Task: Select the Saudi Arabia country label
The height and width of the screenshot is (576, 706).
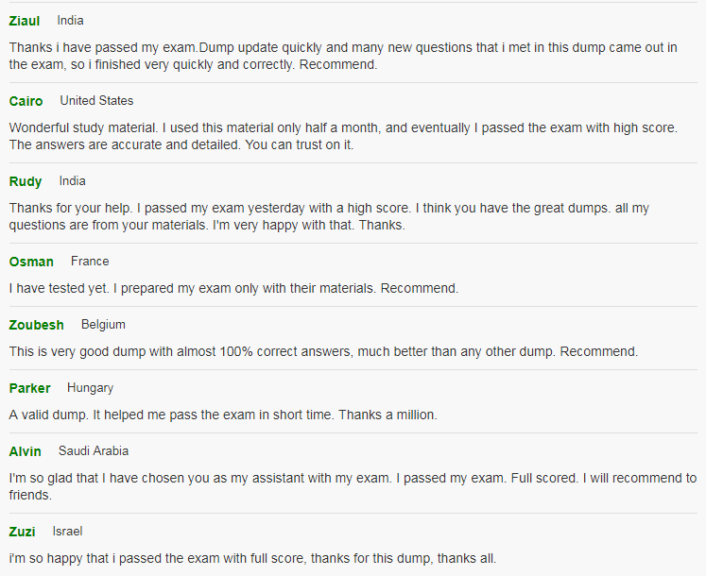Action: pyautogui.click(x=94, y=451)
